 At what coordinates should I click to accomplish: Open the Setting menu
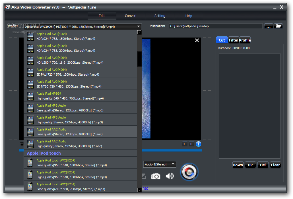point(160,16)
